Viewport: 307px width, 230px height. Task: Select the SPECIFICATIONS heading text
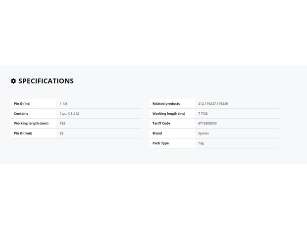(46, 81)
